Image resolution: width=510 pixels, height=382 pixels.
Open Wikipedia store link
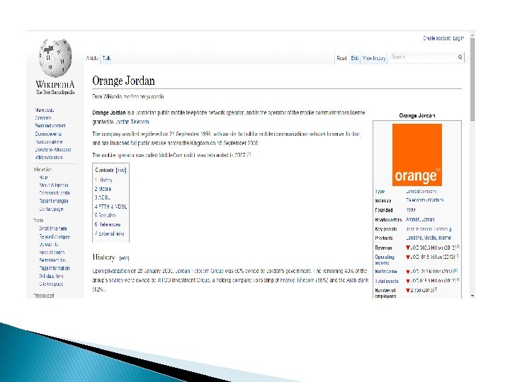(49, 158)
